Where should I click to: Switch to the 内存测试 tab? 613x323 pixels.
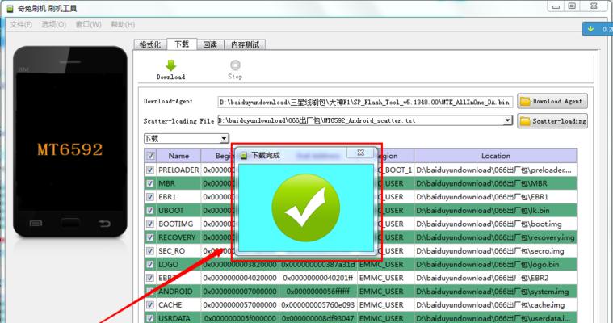(x=246, y=44)
